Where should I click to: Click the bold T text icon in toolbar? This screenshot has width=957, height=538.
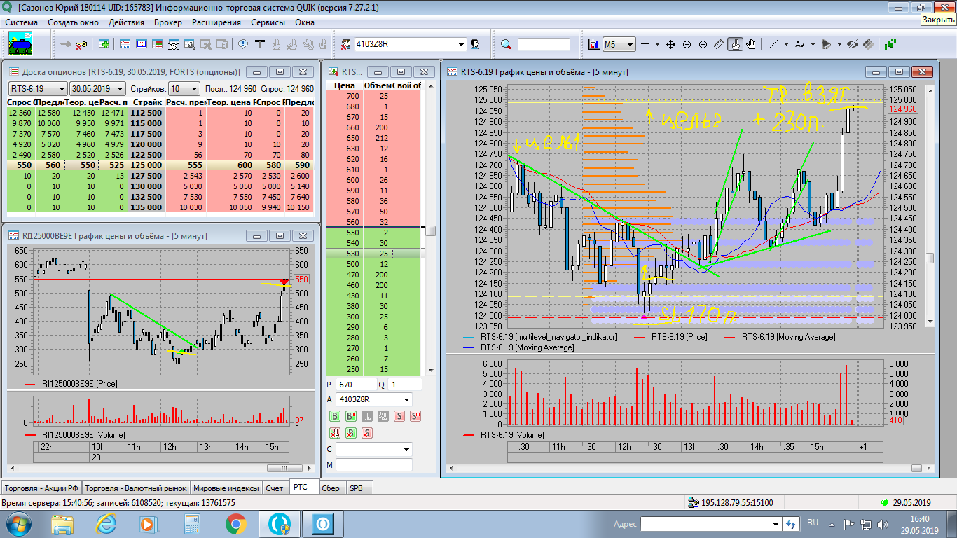point(259,44)
